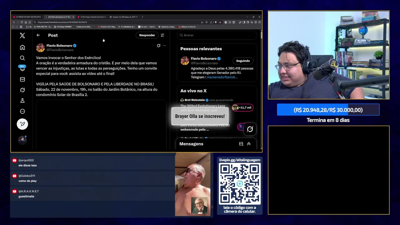Screen dimensions: 400x225
Task: Open Flavio Bolsonaro name in Pessoas relevantes
Action: (203, 58)
